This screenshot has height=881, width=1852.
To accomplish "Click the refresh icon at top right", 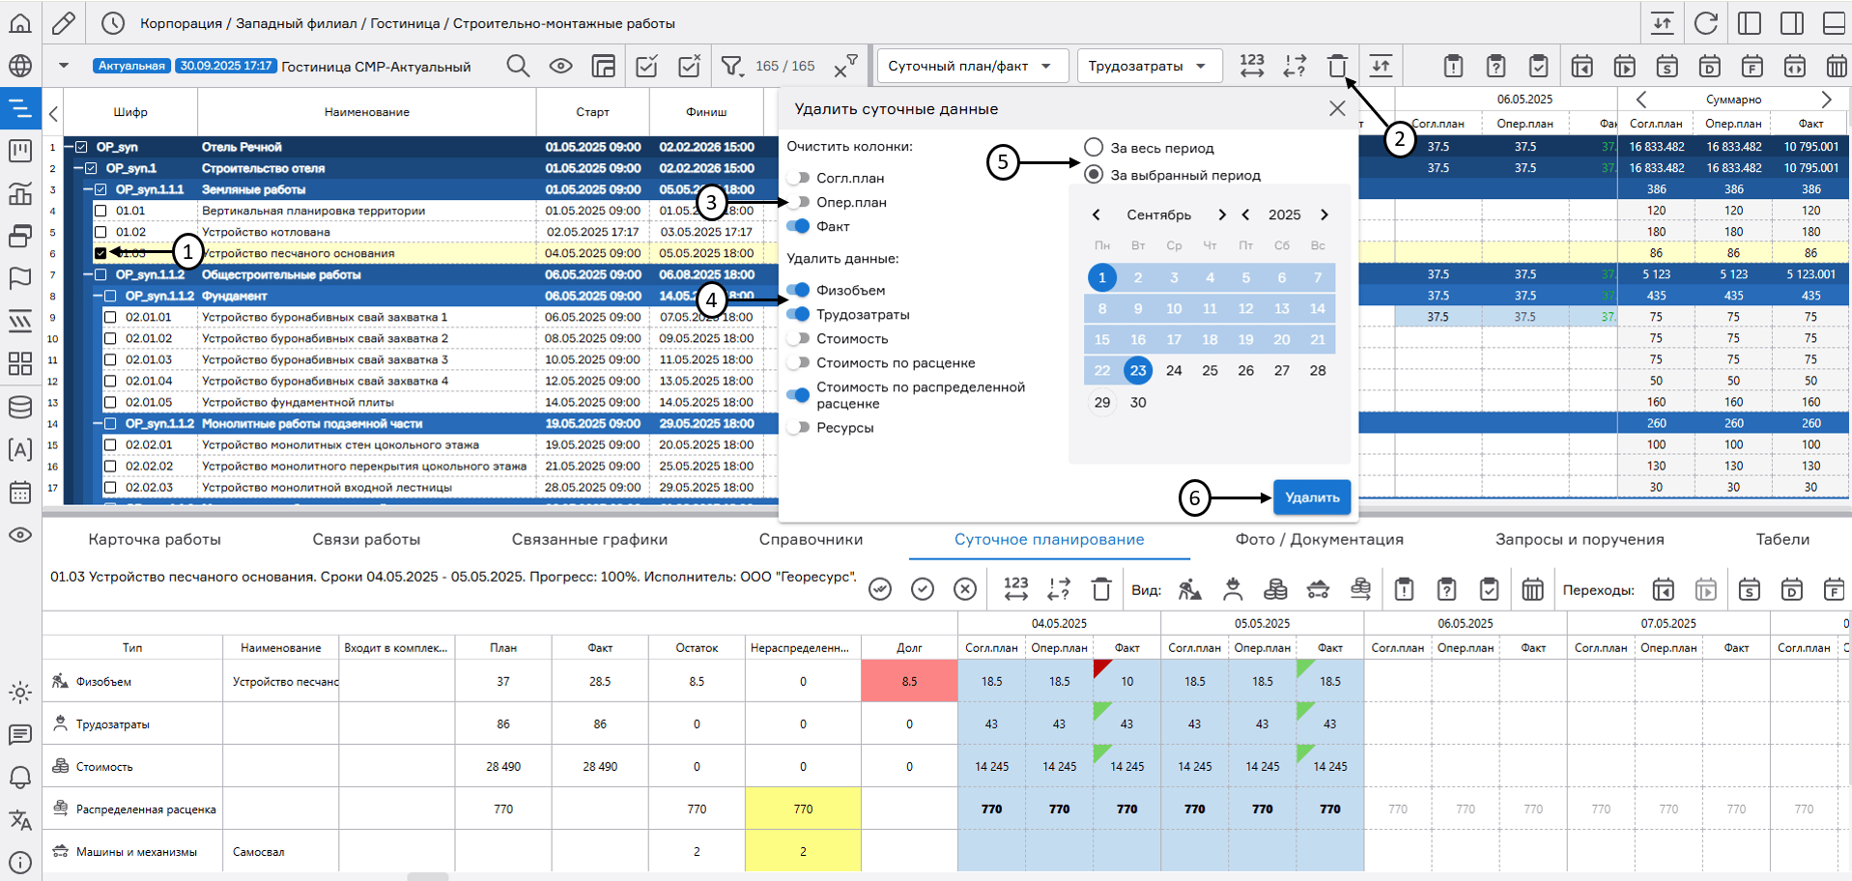I will pos(1706,21).
